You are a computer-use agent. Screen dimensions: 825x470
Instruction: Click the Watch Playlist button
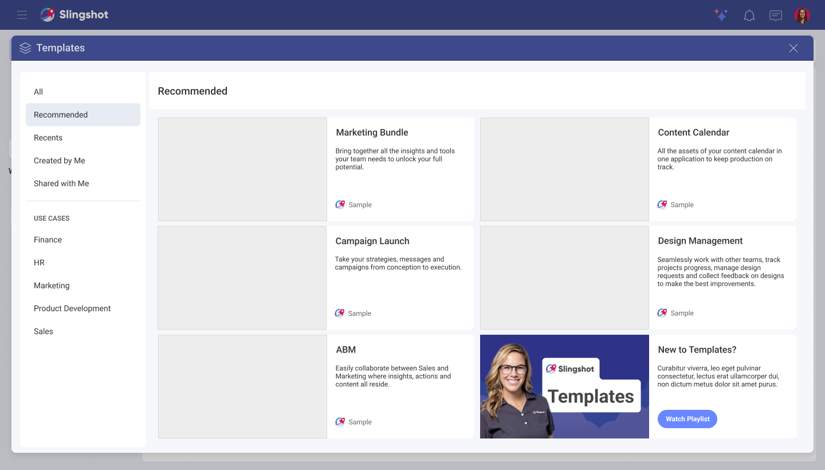click(x=687, y=419)
